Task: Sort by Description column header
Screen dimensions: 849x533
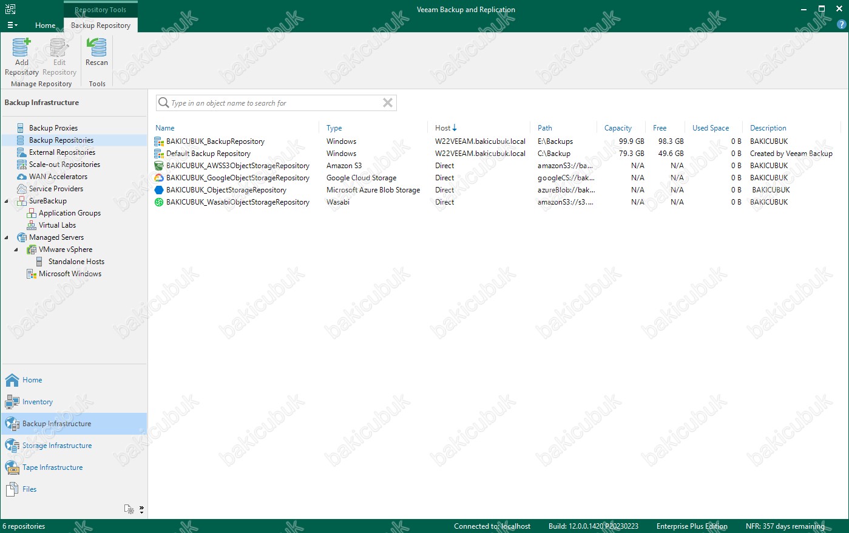Action: (768, 128)
